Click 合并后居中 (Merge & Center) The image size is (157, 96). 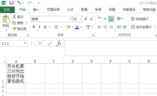[x=141, y=27]
